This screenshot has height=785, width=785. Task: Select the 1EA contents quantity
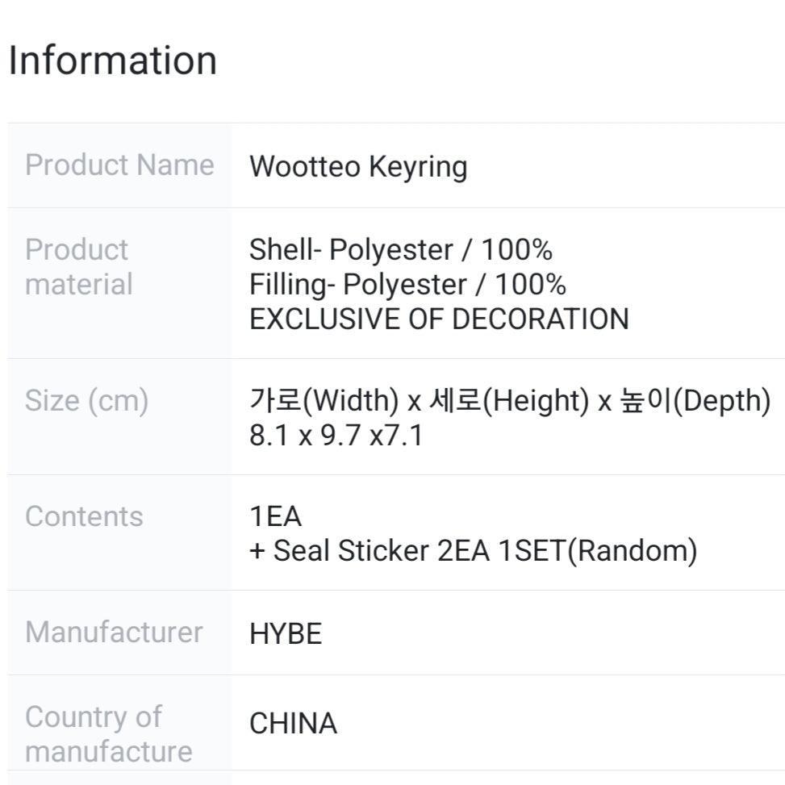(x=275, y=516)
